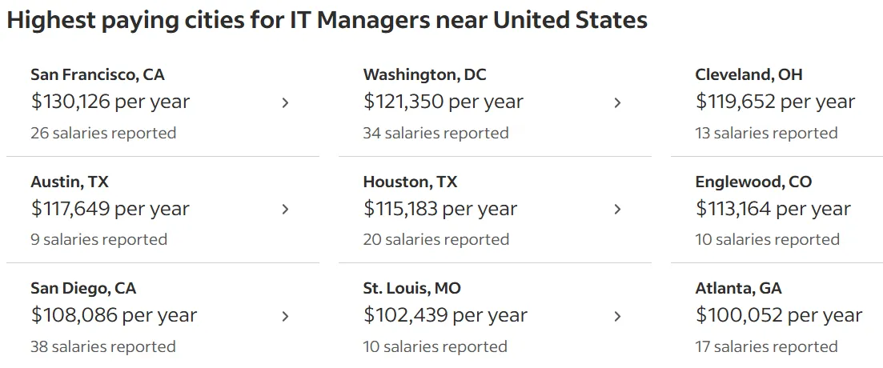View the Houston, TX city heading
883x368 pixels.
[x=410, y=182]
